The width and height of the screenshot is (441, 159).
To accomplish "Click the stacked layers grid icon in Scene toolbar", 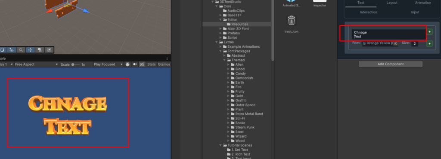I will [x=11, y=50].
